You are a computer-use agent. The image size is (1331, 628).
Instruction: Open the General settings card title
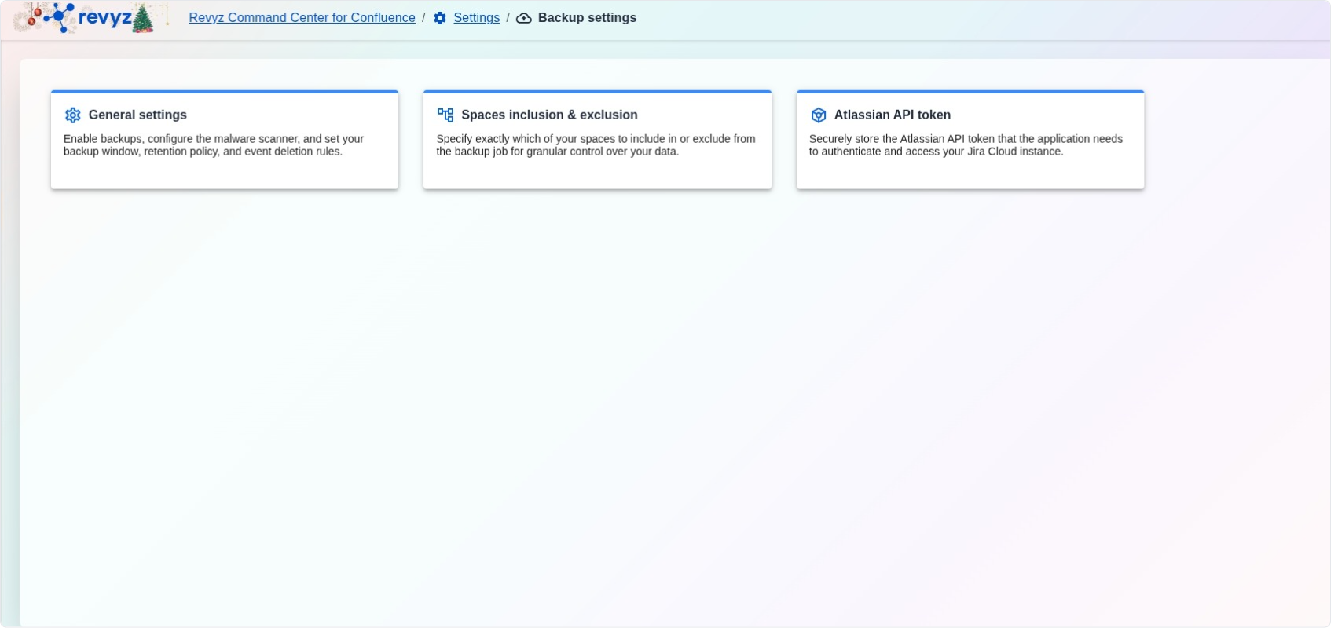coord(137,115)
